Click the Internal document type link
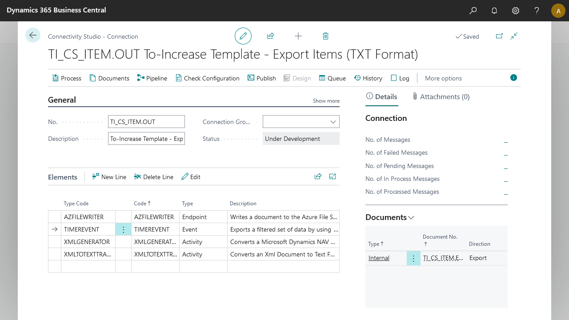 (x=379, y=258)
